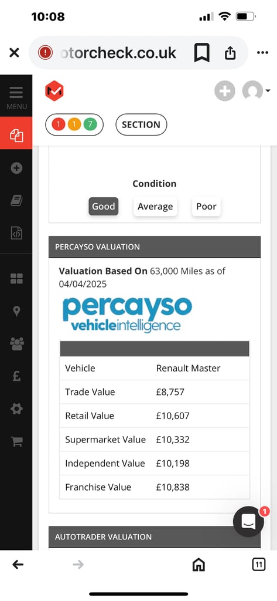277x601 pixels.
Task: Open the shopping cart icon
Action: pyautogui.click(x=16, y=441)
